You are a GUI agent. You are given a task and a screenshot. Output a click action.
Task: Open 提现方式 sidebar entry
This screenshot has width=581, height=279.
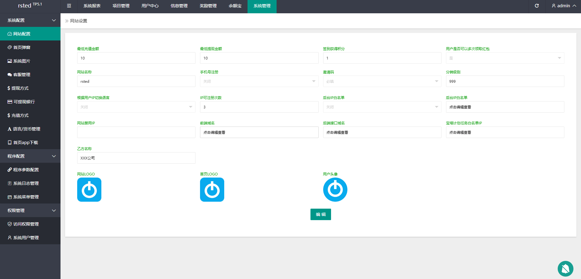coord(20,88)
